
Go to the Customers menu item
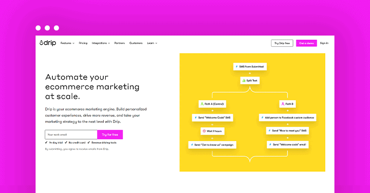point(136,43)
